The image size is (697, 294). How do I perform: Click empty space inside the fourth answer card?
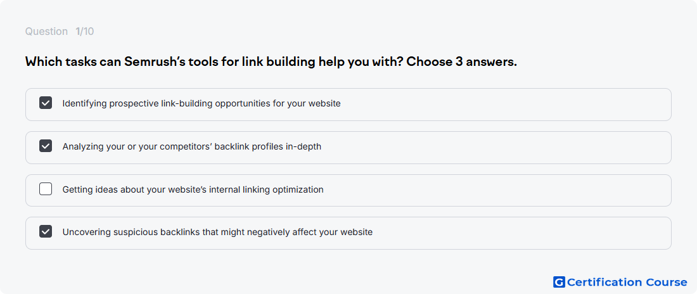point(520,233)
